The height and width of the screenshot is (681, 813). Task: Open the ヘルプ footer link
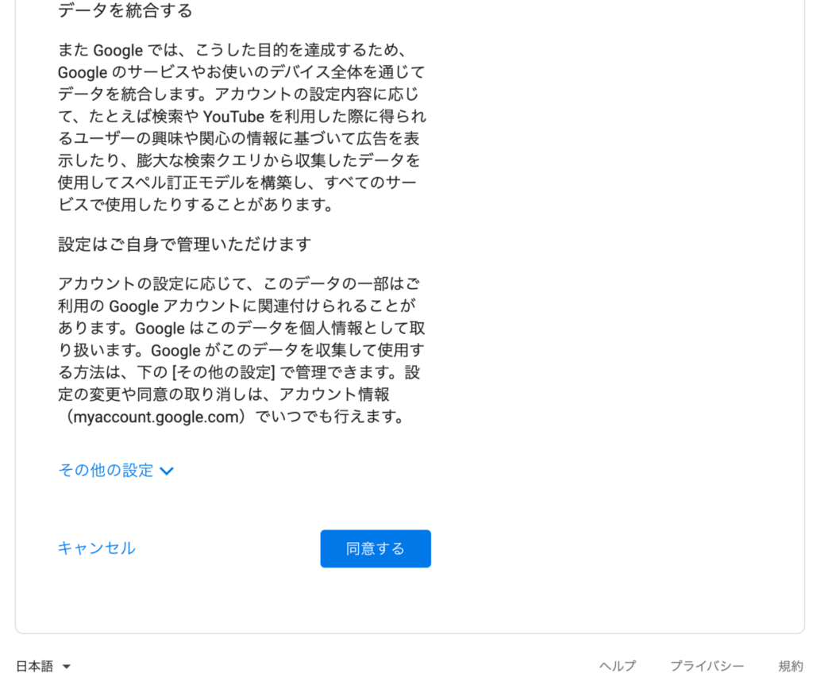pos(618,666)
